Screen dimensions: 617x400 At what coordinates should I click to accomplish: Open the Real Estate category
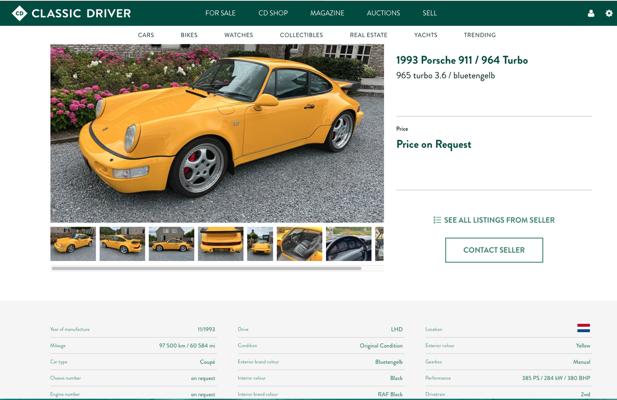point(369,35)
